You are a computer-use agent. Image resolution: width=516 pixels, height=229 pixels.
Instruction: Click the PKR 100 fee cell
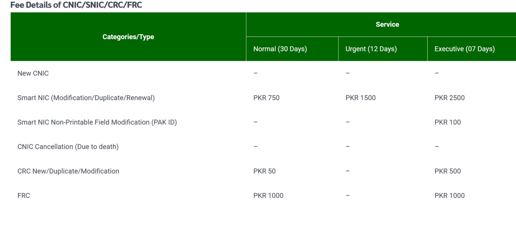pyautogui.click(x=447, y=122)
